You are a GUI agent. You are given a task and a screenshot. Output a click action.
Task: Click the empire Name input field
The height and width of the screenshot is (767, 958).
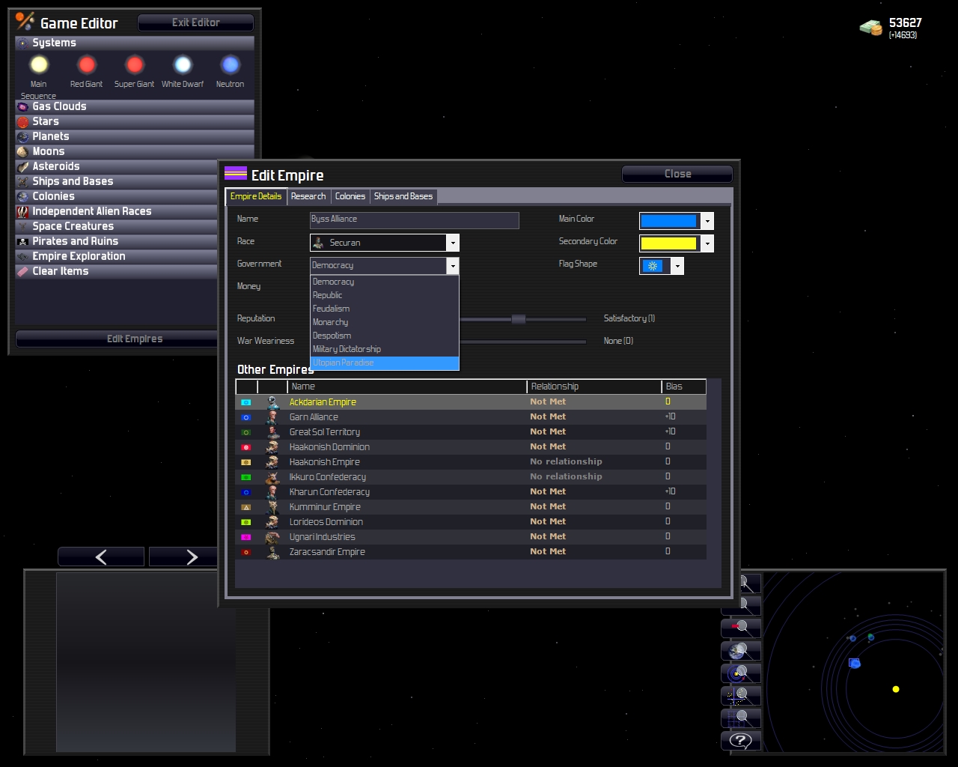(415, 220)
